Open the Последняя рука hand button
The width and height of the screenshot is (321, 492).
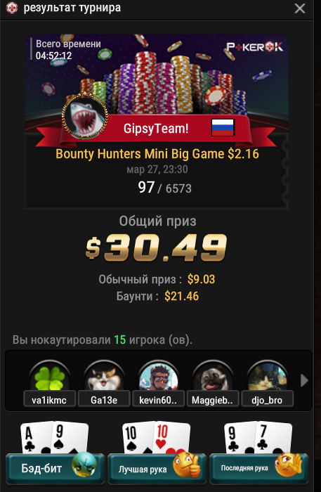(259, 469)
